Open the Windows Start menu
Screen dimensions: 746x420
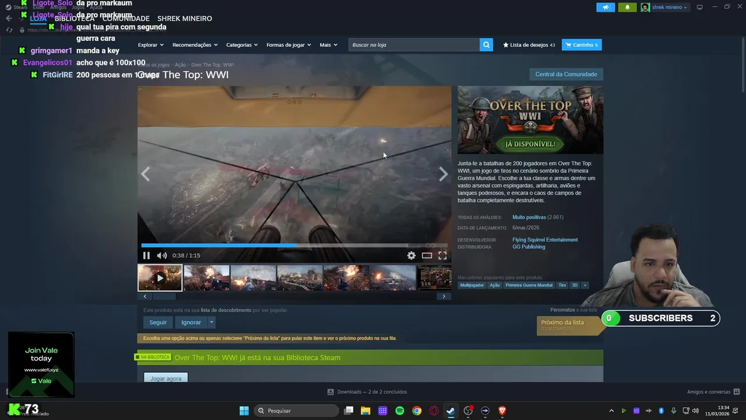click(244, 411)
